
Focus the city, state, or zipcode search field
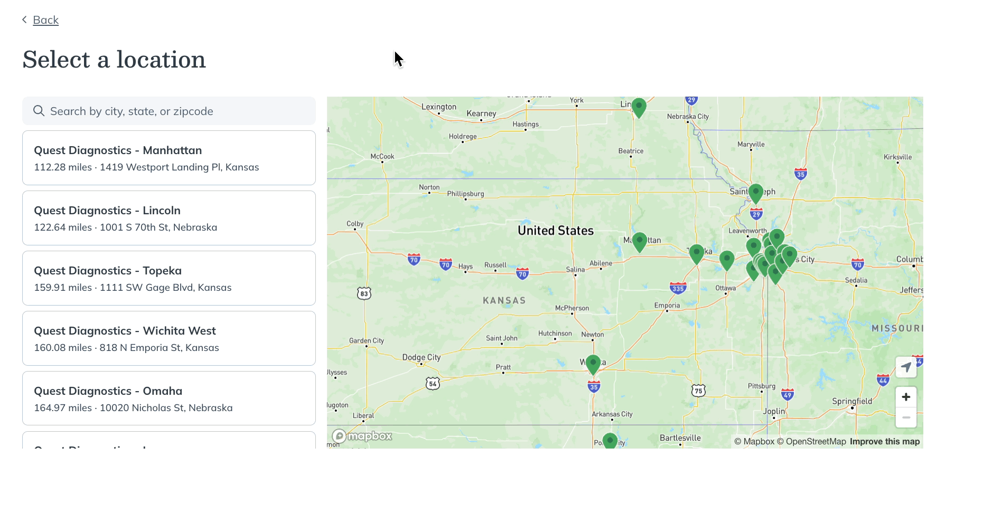coord(169,111)
